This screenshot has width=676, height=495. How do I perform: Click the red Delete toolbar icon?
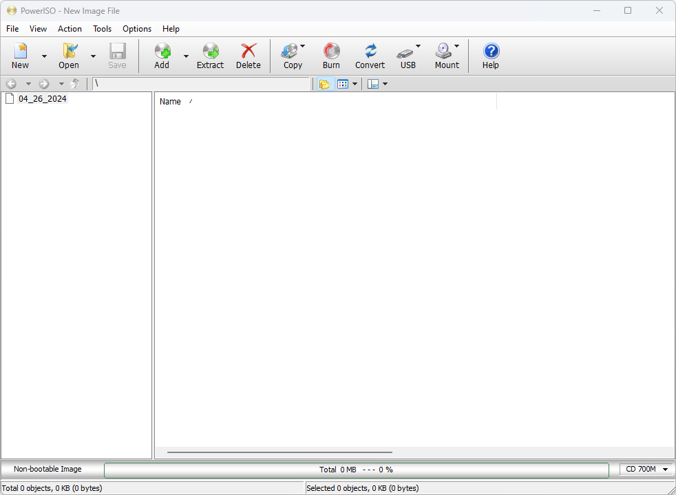click(x=249, y=51)
